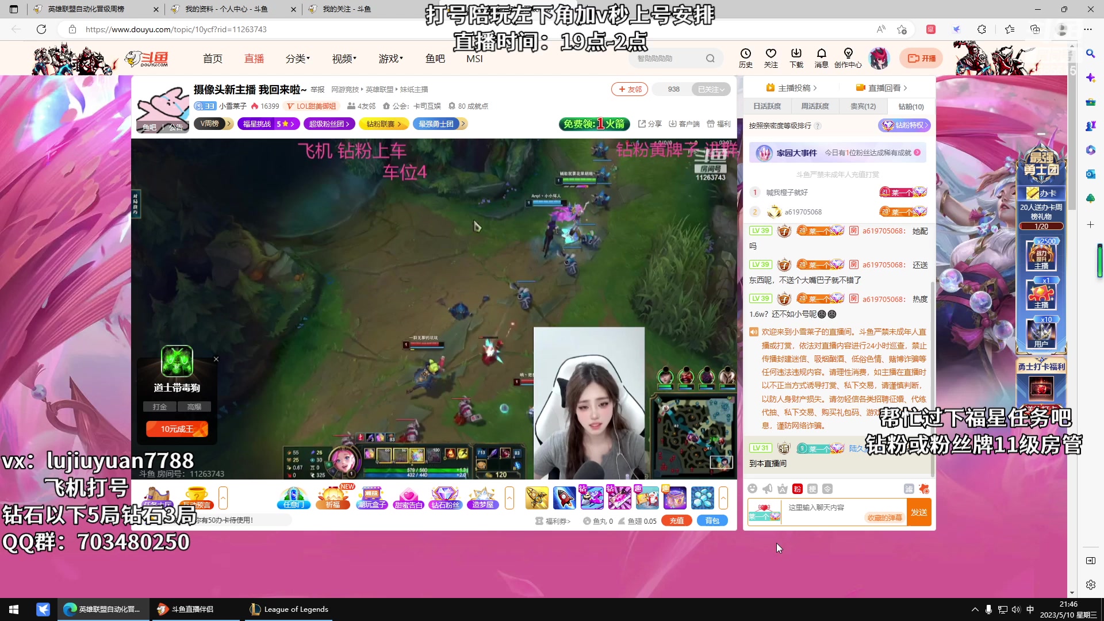Open the V周榜 badge
1104x621 pixels.
tap(213, 124)
